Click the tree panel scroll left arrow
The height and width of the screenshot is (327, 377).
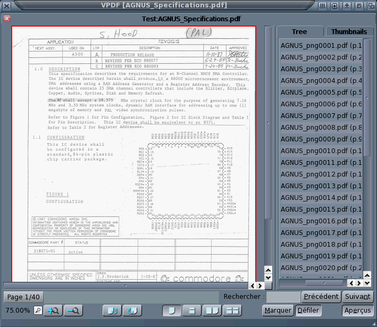pyautogui.click(x=351, y=283)
